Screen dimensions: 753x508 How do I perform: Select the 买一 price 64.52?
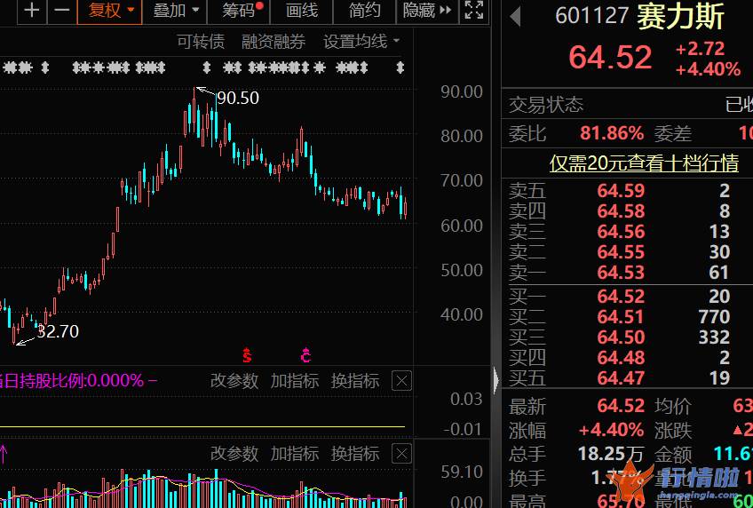(621, 297)
